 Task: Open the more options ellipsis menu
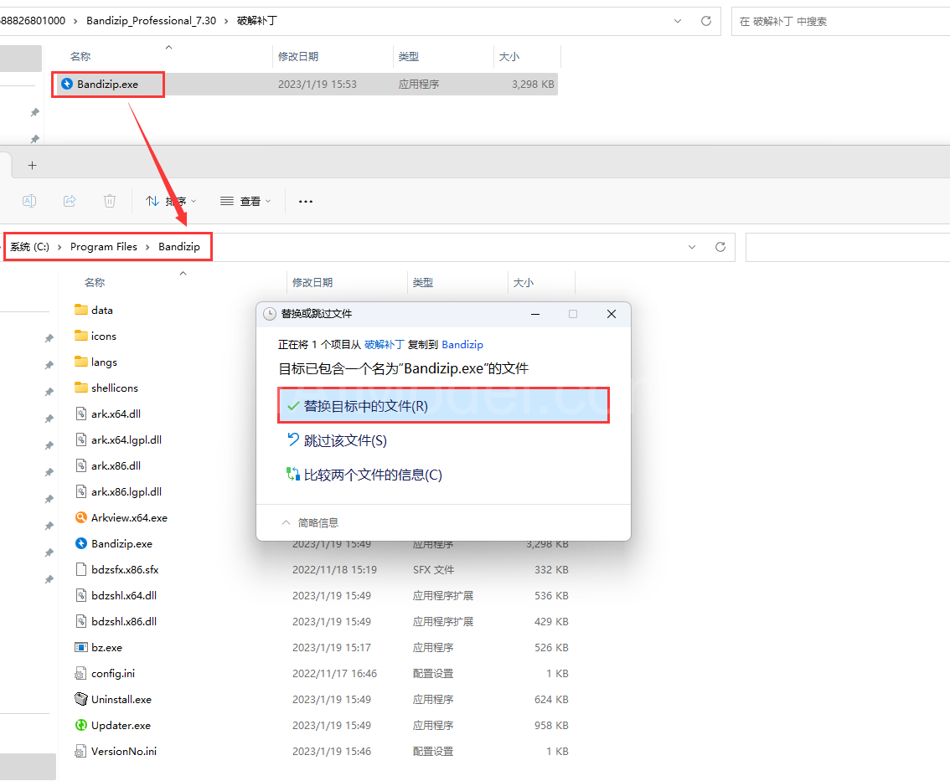(x=305, y=201)
